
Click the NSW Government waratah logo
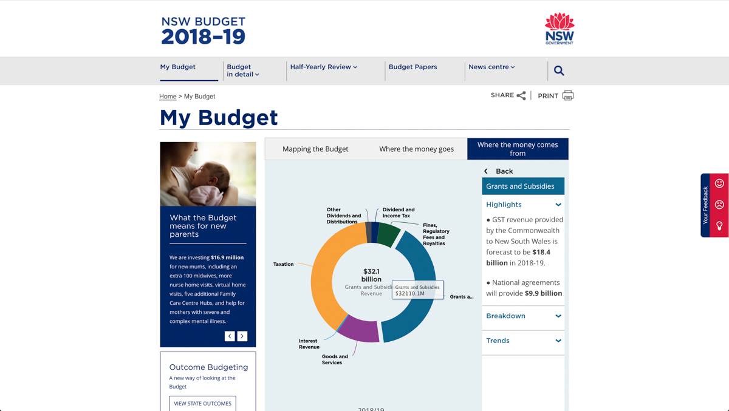point(560,29)
